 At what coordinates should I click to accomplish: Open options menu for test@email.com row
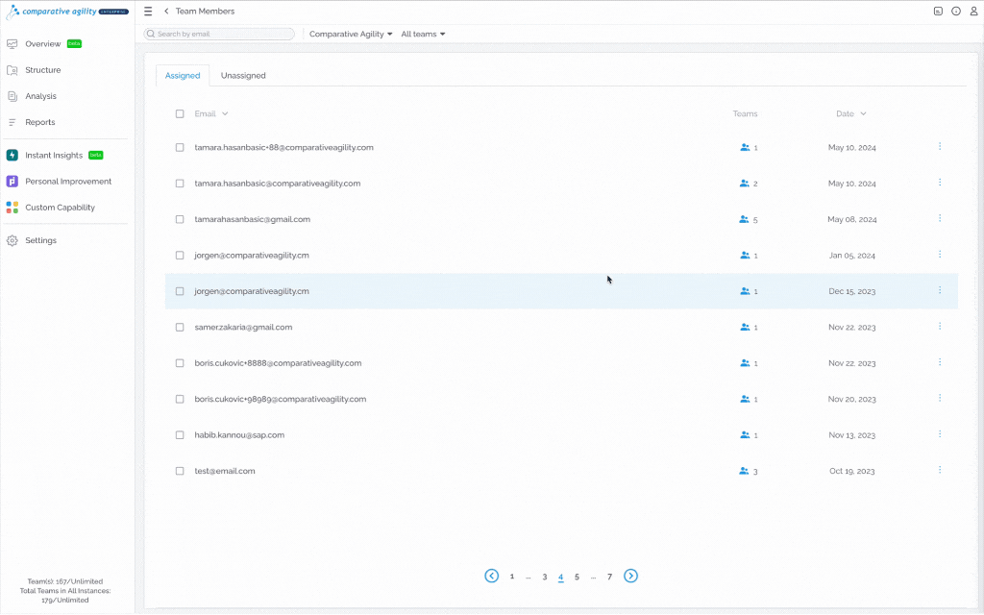[940, 470]
